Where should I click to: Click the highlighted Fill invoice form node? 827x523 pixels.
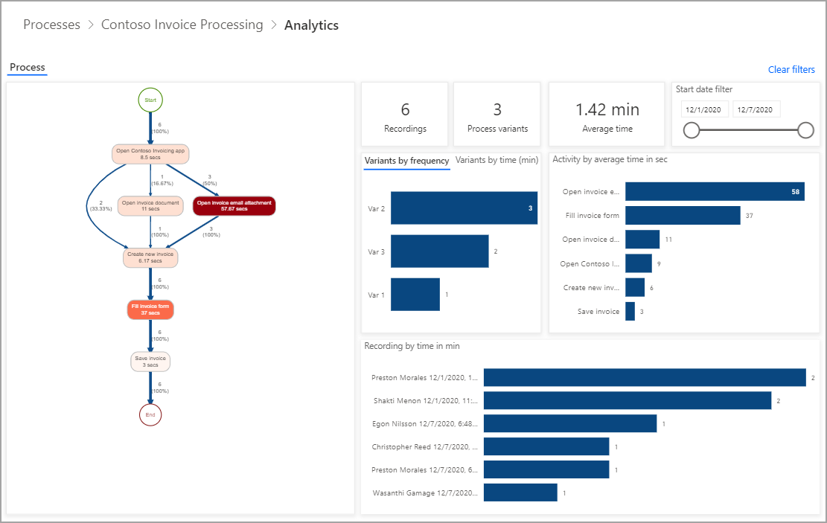tap(150, 309)
